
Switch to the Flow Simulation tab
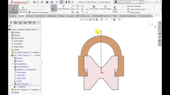pos(145,16)
